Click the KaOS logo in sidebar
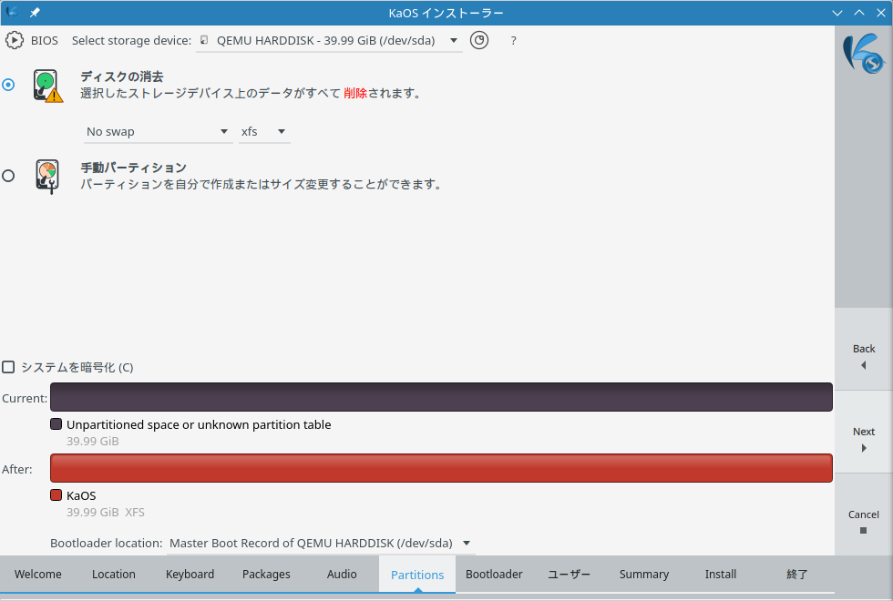893x601 pixels. coord(864,54)
